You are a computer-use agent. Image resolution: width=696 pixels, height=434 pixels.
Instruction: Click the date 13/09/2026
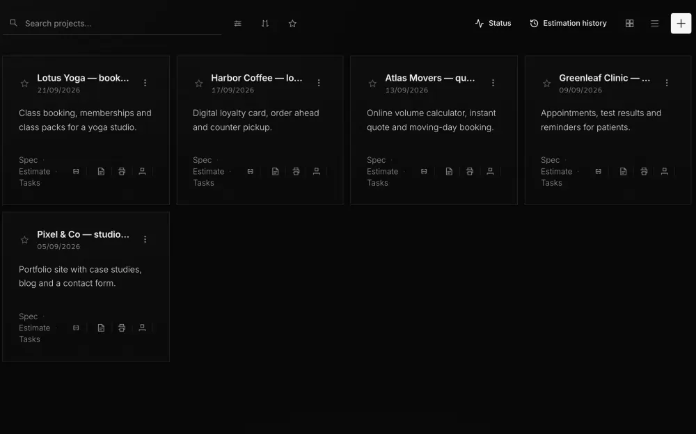406,90
